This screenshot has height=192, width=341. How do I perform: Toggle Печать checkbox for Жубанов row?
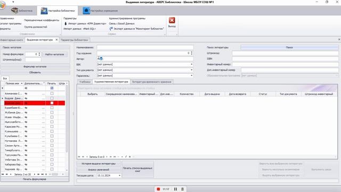tap(52, 113)
